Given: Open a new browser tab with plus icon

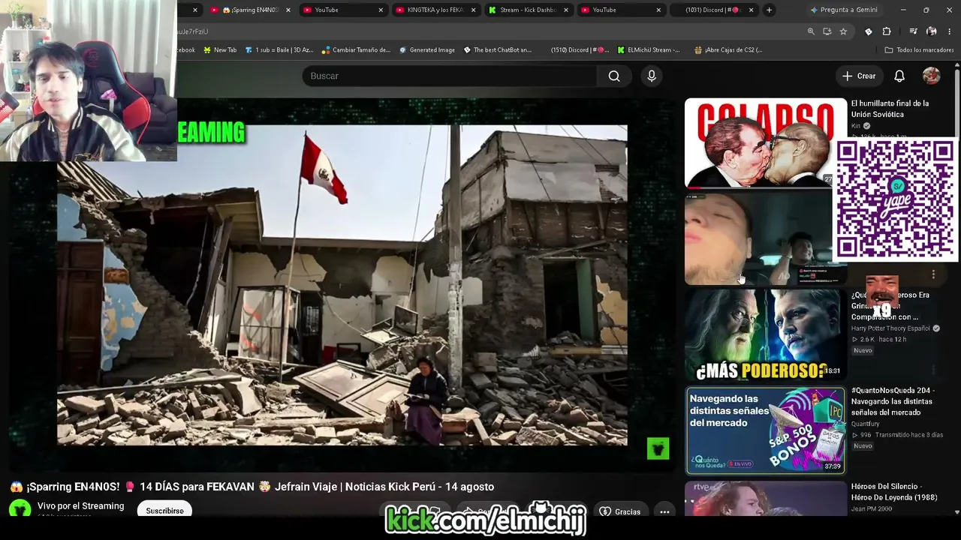Looking at the screenshot, I should [769, 10].
